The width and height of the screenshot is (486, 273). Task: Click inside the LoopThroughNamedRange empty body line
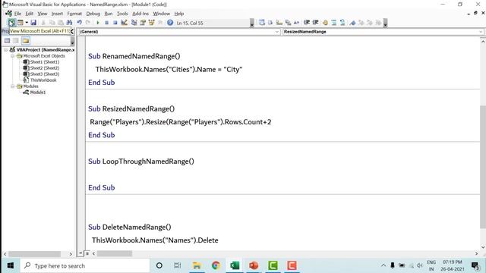point(282,174)
